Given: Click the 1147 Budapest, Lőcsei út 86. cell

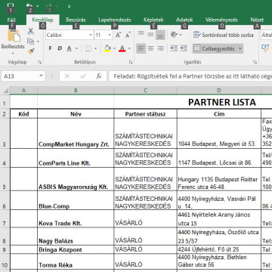Looking at the screenshot, I should (219, 158).
